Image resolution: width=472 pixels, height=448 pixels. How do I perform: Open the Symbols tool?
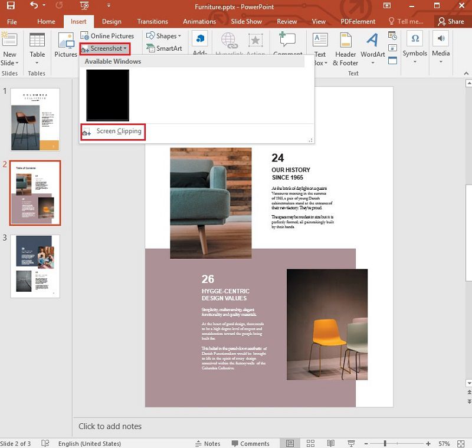(415, 47)
